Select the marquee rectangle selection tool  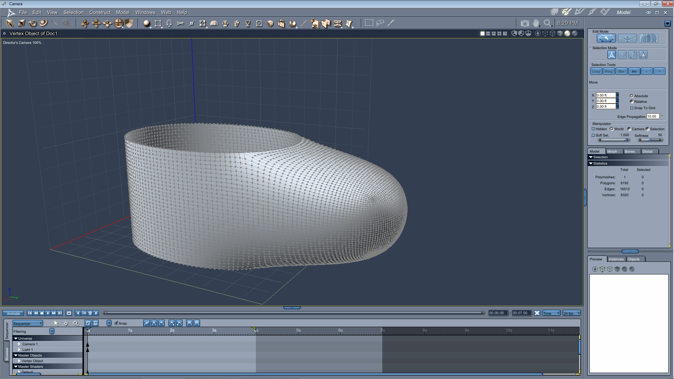point(369,23)
